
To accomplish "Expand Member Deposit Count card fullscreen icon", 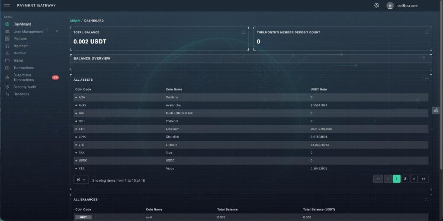I will [427, 32].
